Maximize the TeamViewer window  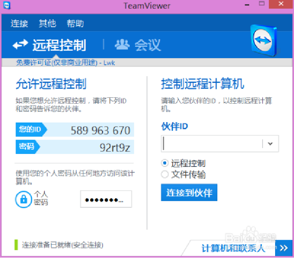click(262, 4)
